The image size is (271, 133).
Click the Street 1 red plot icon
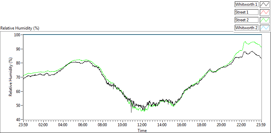(x=265, y=12)
